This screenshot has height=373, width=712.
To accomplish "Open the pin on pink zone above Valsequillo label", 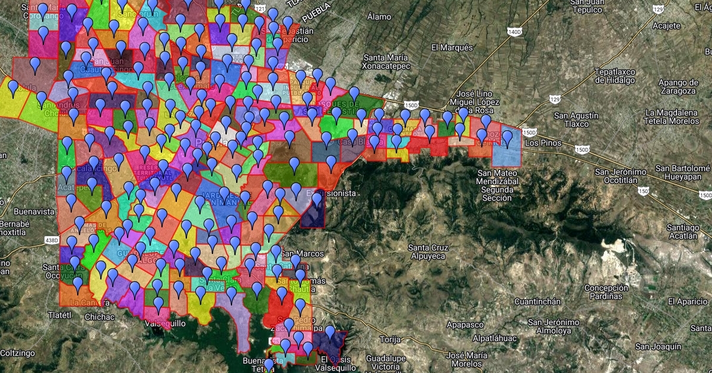I will pos(158,306).
